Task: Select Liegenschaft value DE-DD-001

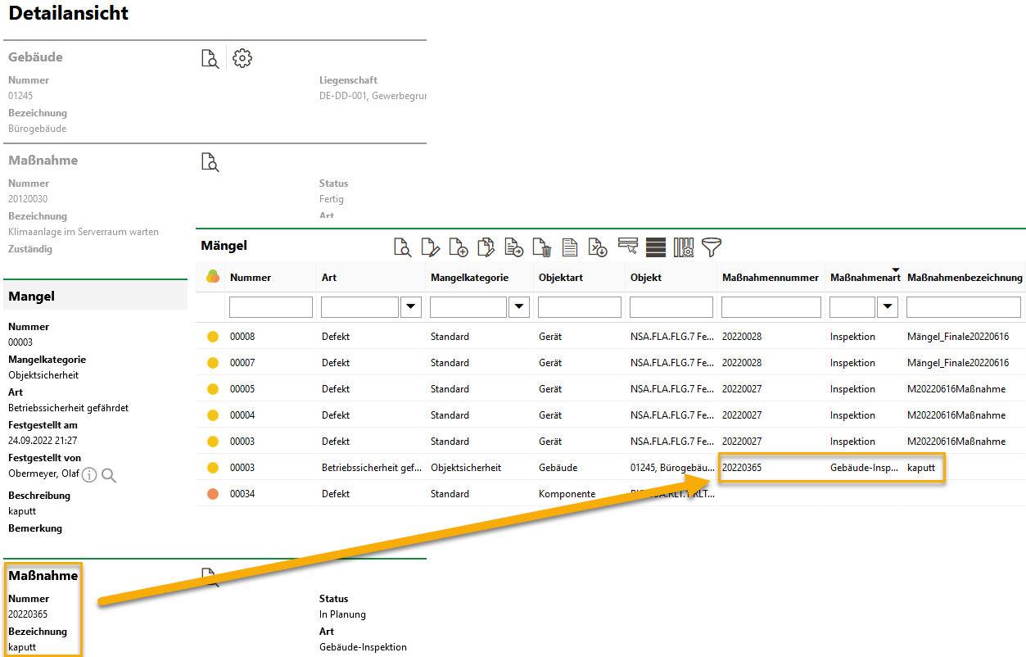Action: point(373,96)
